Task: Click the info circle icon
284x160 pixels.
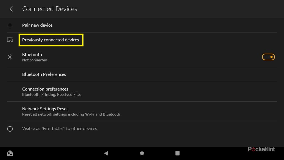Action: [x=10, y=129]
